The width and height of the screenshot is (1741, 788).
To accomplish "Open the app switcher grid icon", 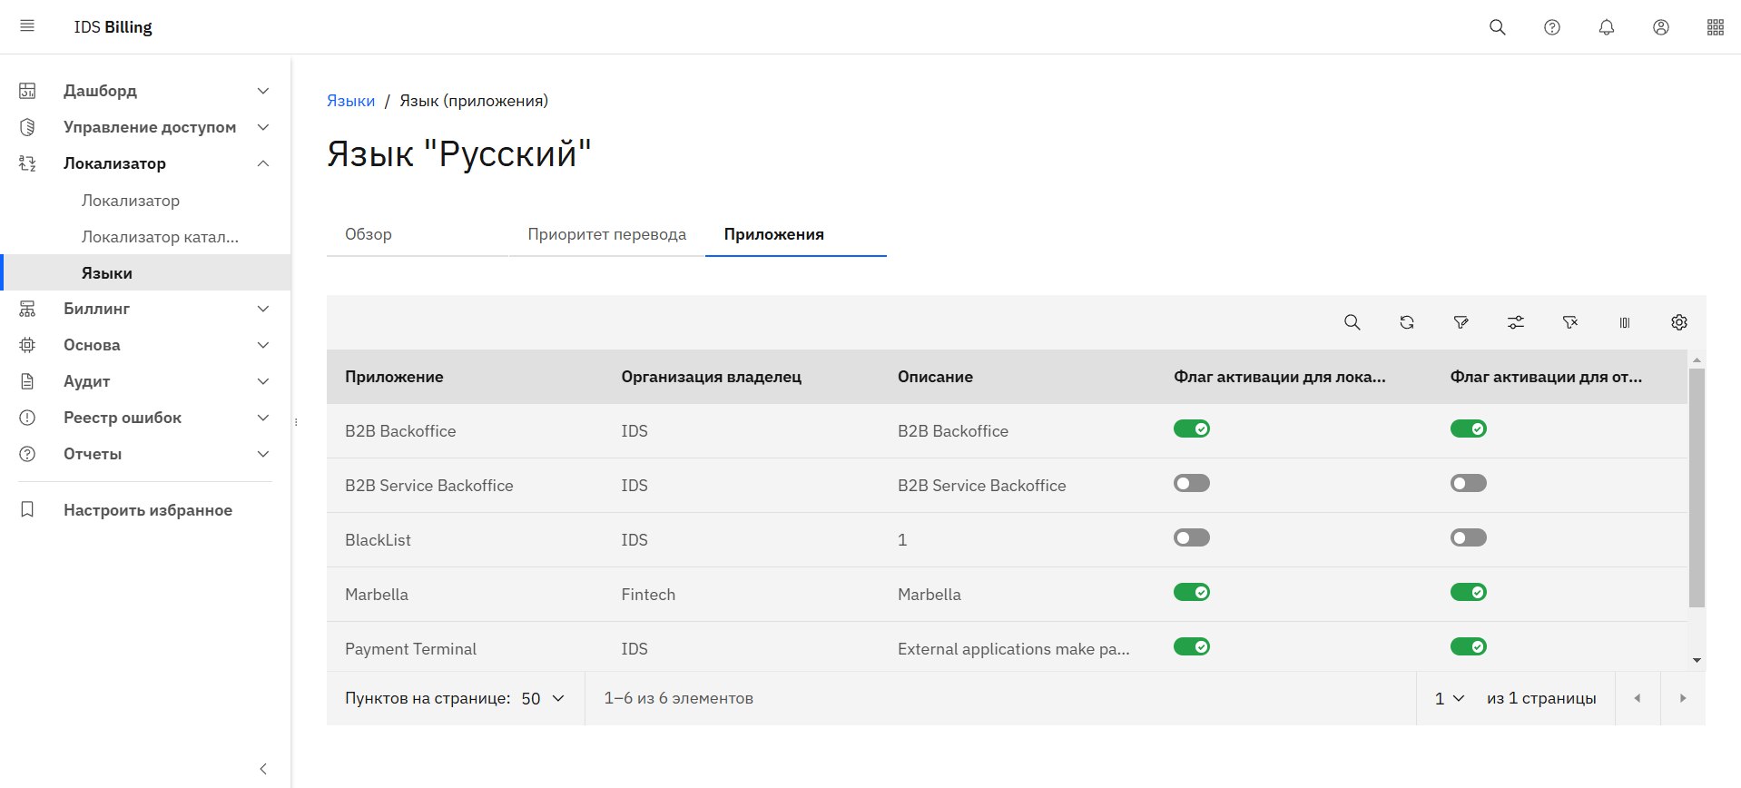I will (1715, 27).
